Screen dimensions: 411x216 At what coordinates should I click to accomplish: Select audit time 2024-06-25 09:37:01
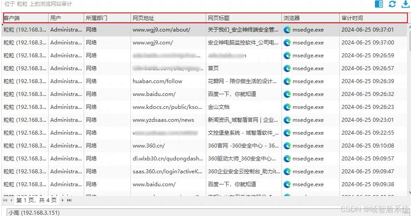[367, 30]
